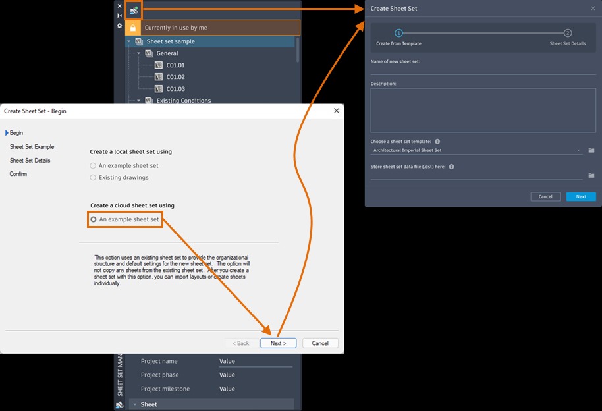Browse for sheet set template folder icon
The image size is (602, 411).
[591, 150]
